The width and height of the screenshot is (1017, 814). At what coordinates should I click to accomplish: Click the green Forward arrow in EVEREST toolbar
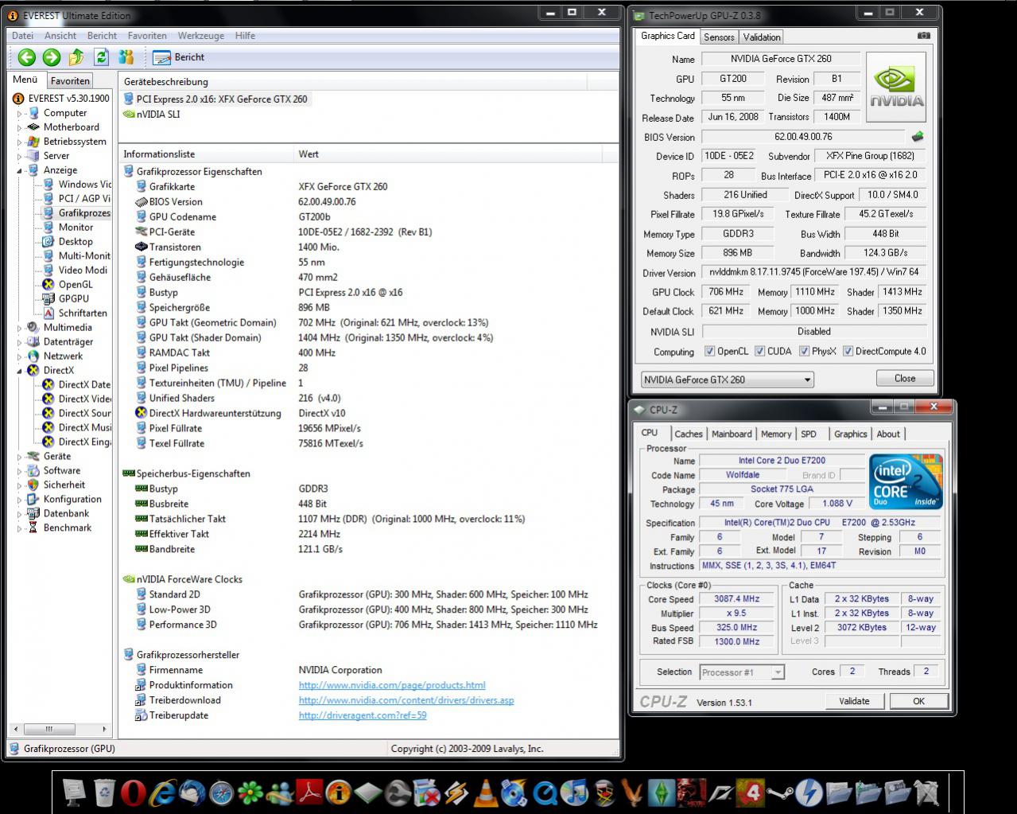(52, 56)
